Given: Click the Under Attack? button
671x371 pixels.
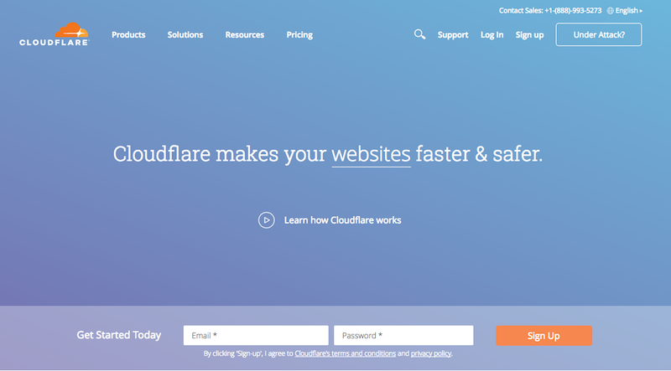Looking at the screenshot, I should click(x=599, y=34).
